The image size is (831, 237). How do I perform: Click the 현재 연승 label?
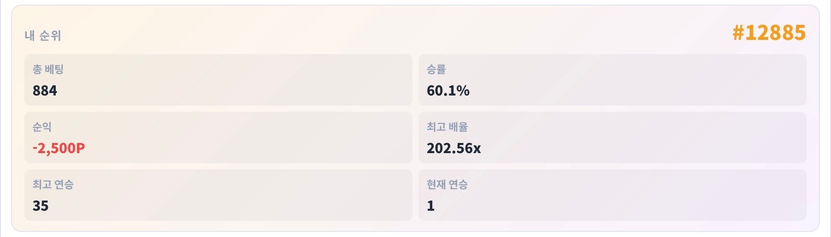(x=447, y=185)
